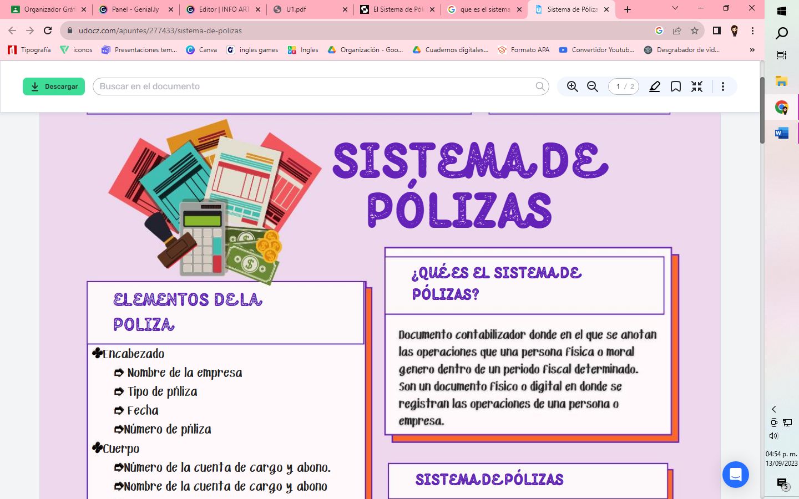Open Windows search from the taskbar
Screen dimensions: 799x499
[782, 33]
